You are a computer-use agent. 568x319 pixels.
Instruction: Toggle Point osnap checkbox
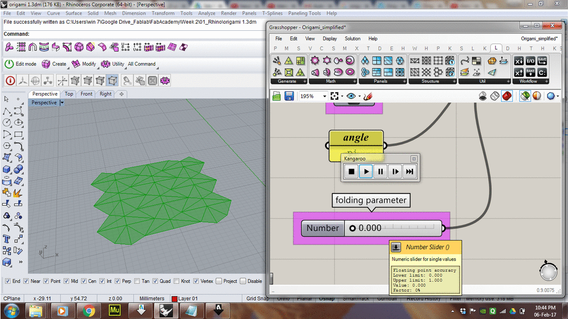46,281
